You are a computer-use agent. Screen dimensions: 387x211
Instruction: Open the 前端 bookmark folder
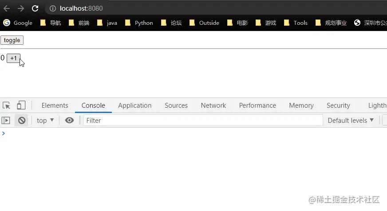click(79, 23)
